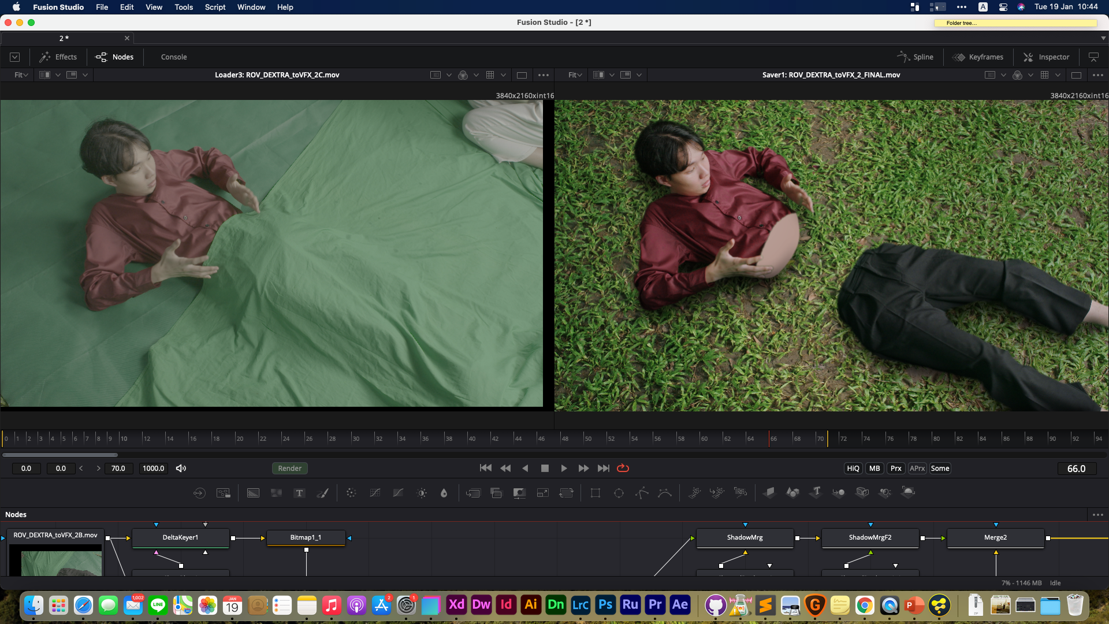Viewport: 1109px width, 624px height.
Task: Add a pEmitter particle tool
Action: (x=694, y=492)
